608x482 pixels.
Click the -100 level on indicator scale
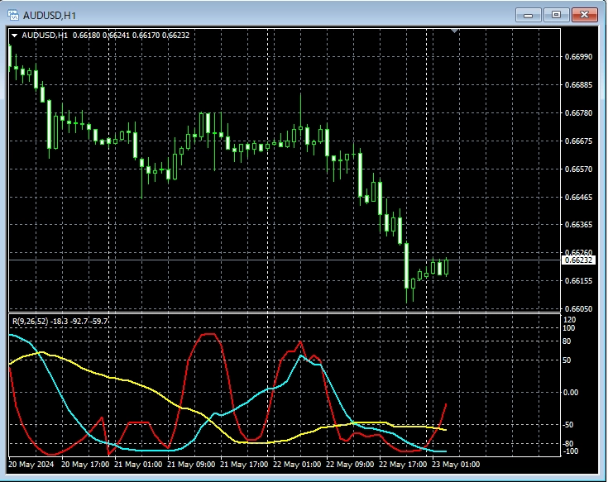click(x=569, y=451)
